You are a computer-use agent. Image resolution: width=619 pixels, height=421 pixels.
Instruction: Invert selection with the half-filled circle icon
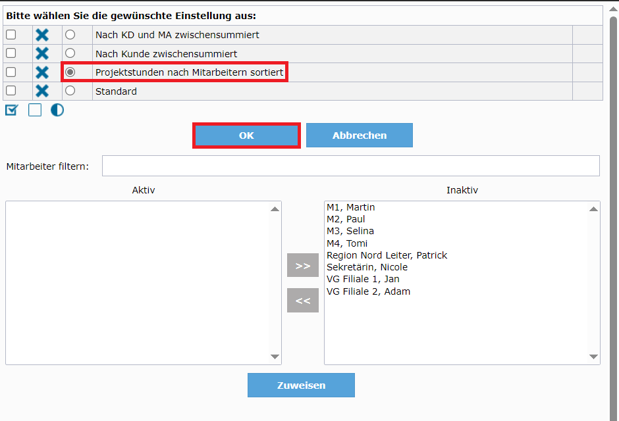(57, 110)
